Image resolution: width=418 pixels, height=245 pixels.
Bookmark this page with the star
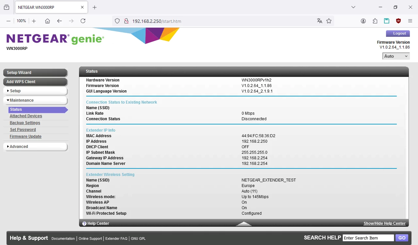tap(329, 21)
